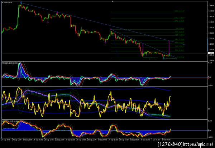Image resolution: width=215 pixels, height=148 pixels.
Task: Click the 28 Sep 14:00 time axis label
Action: tap(81, 140)
